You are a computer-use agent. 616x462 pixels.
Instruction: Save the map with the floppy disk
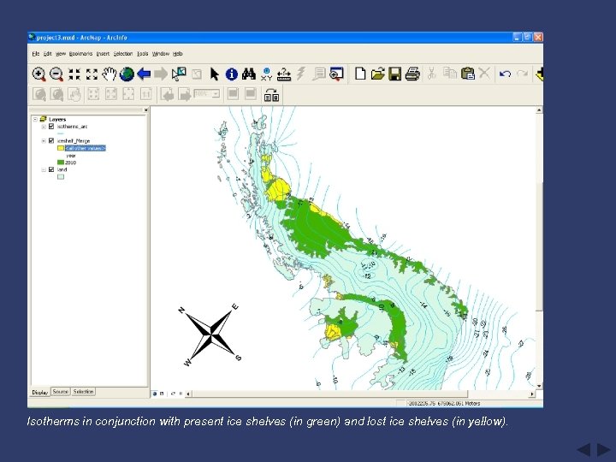coord(394,74)
